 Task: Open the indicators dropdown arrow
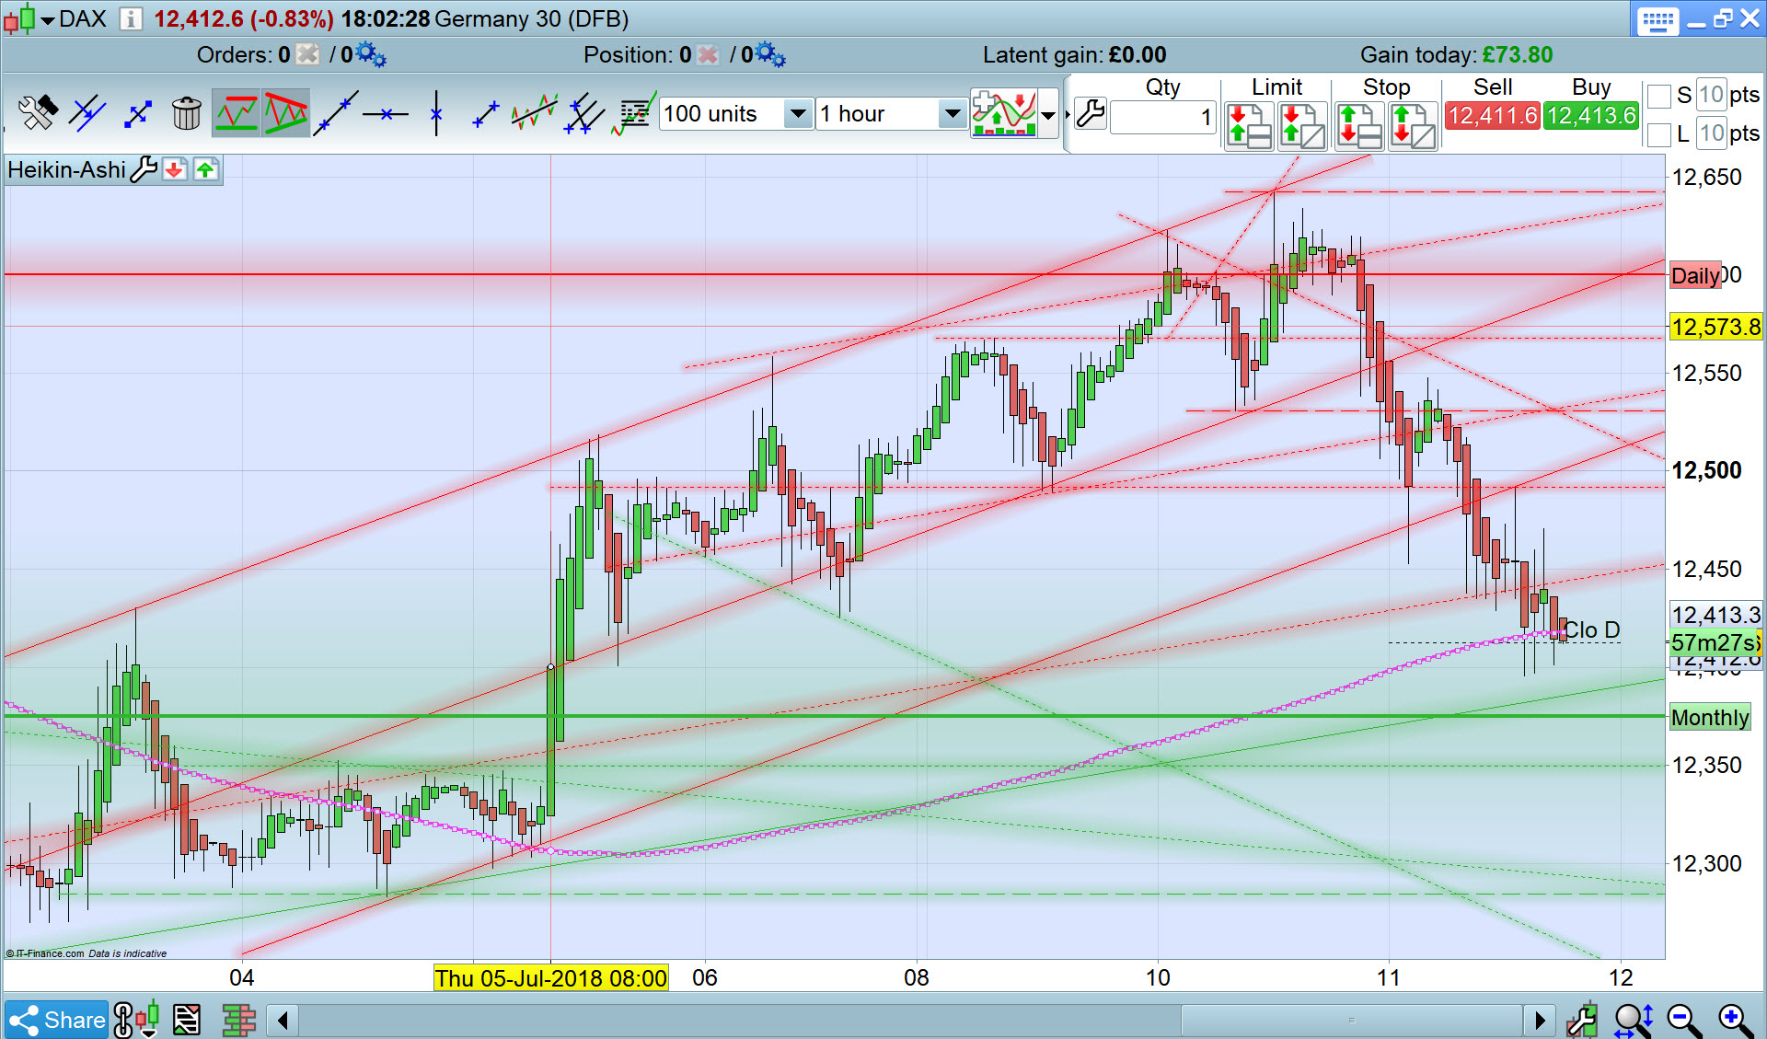pos(1048,115)
